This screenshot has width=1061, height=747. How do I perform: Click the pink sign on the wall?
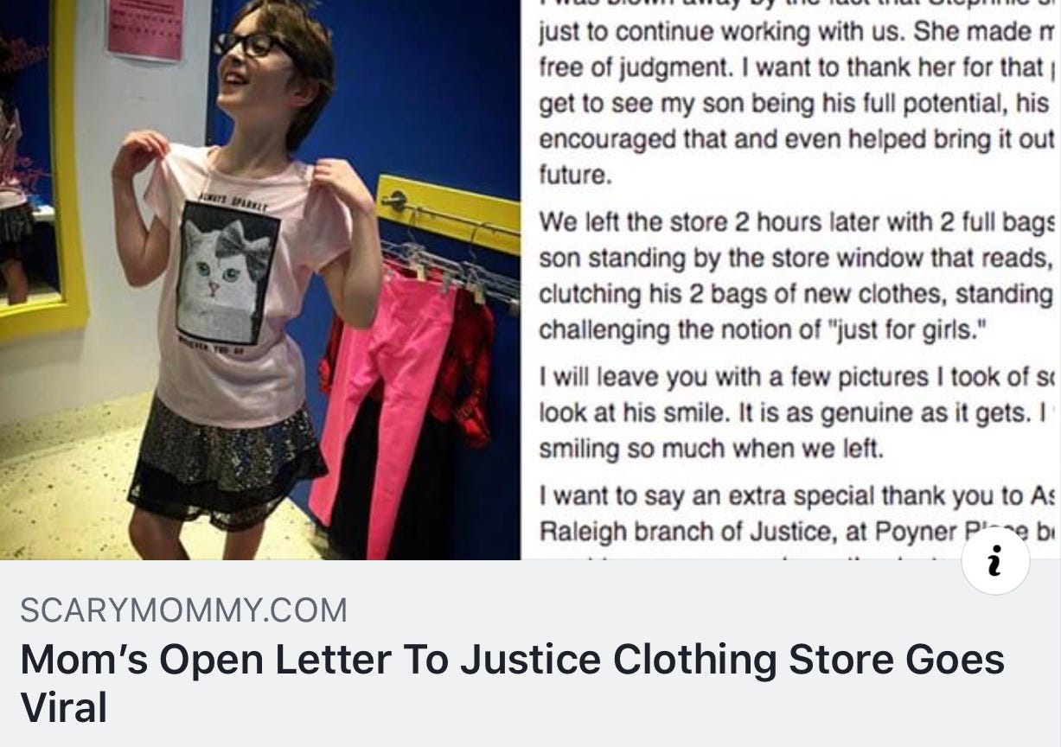147,29
